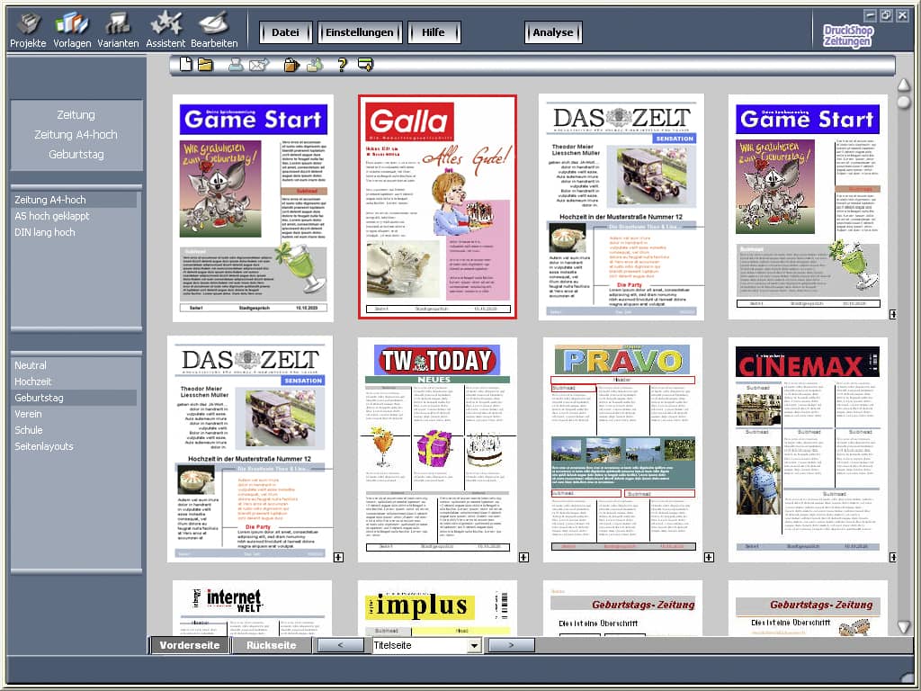This screenshot has width=921, height=691.
Task: Switch to the Varianten section
Action: coord(118,30)
